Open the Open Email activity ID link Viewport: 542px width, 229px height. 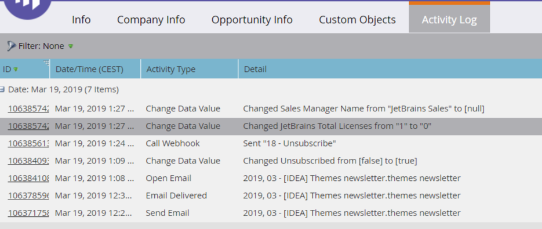[x=28, y=178]
